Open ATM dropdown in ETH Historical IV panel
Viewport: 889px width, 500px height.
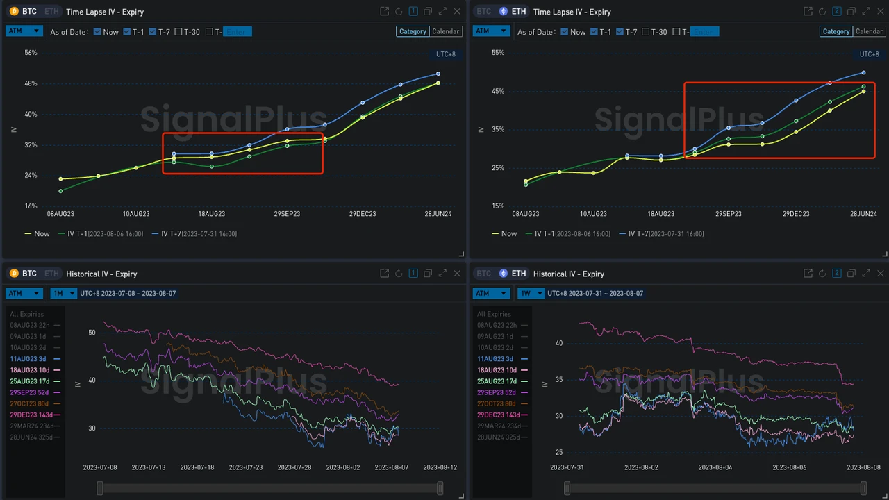[492, 293]
